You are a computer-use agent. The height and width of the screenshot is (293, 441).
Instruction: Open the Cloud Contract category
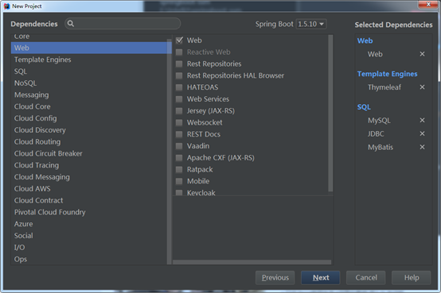tap(90, 200)
